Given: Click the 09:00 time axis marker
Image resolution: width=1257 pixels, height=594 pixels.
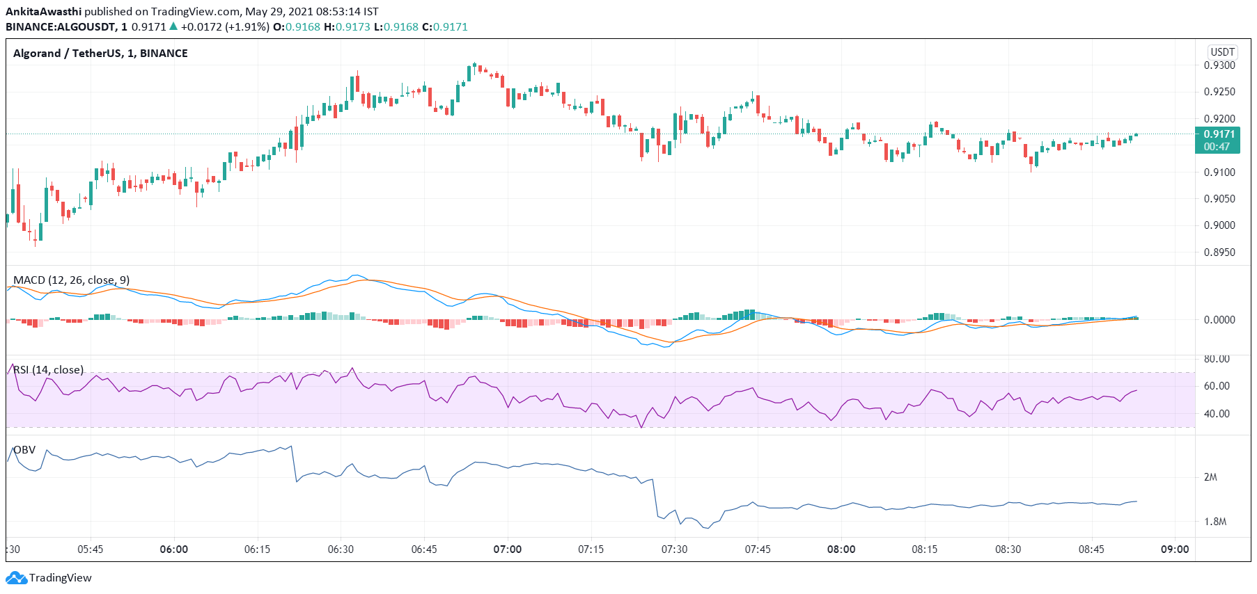Looking at the screenshot, I should tap(1175, 549).
